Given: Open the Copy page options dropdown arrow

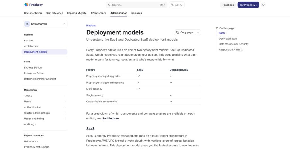Looking at the screenshot, I should pyautogui.click(x=198, y=32).
